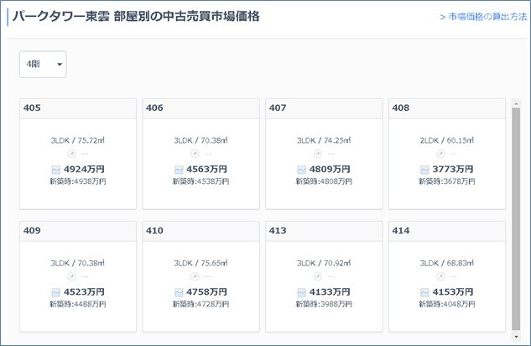Click the compass icon in room 405 card
The height and width of the screenshot is (346, 531).
click(x=71, y=154)
